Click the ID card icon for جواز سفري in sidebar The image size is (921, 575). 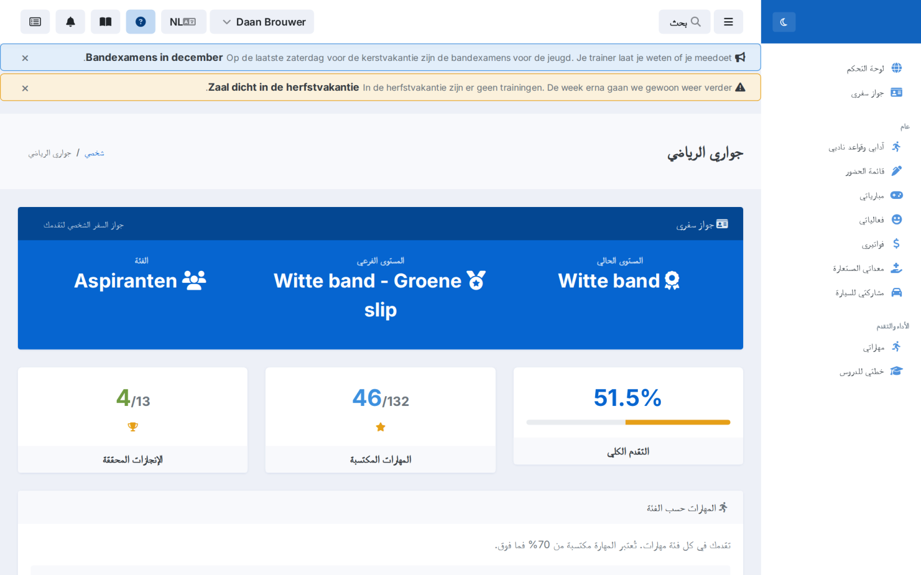click(896, 93)
